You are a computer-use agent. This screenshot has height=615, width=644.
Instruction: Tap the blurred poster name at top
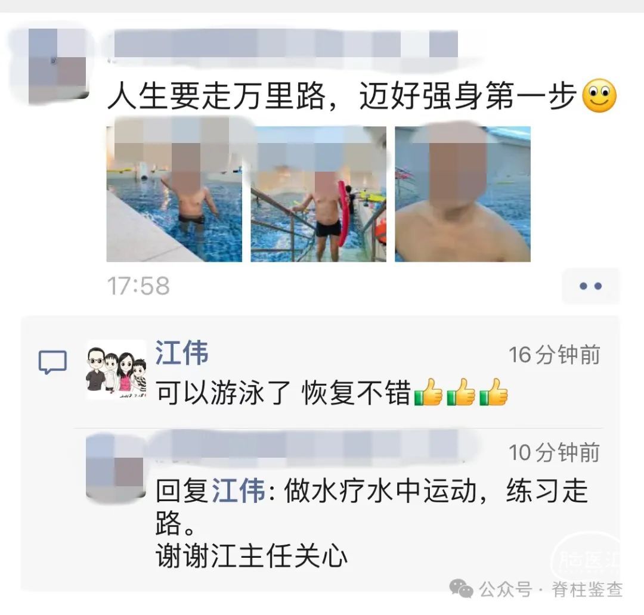point(286,44)
